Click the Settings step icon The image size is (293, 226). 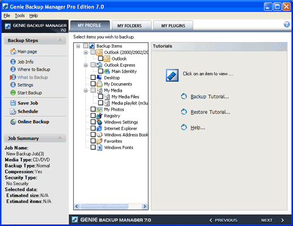point(13,85)
